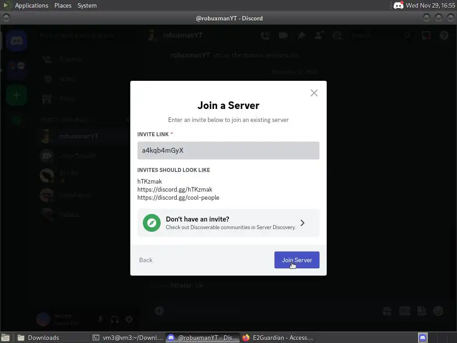Open the sticker picker icon
This screenshot has height=343, width=457.
click(421, 311)
